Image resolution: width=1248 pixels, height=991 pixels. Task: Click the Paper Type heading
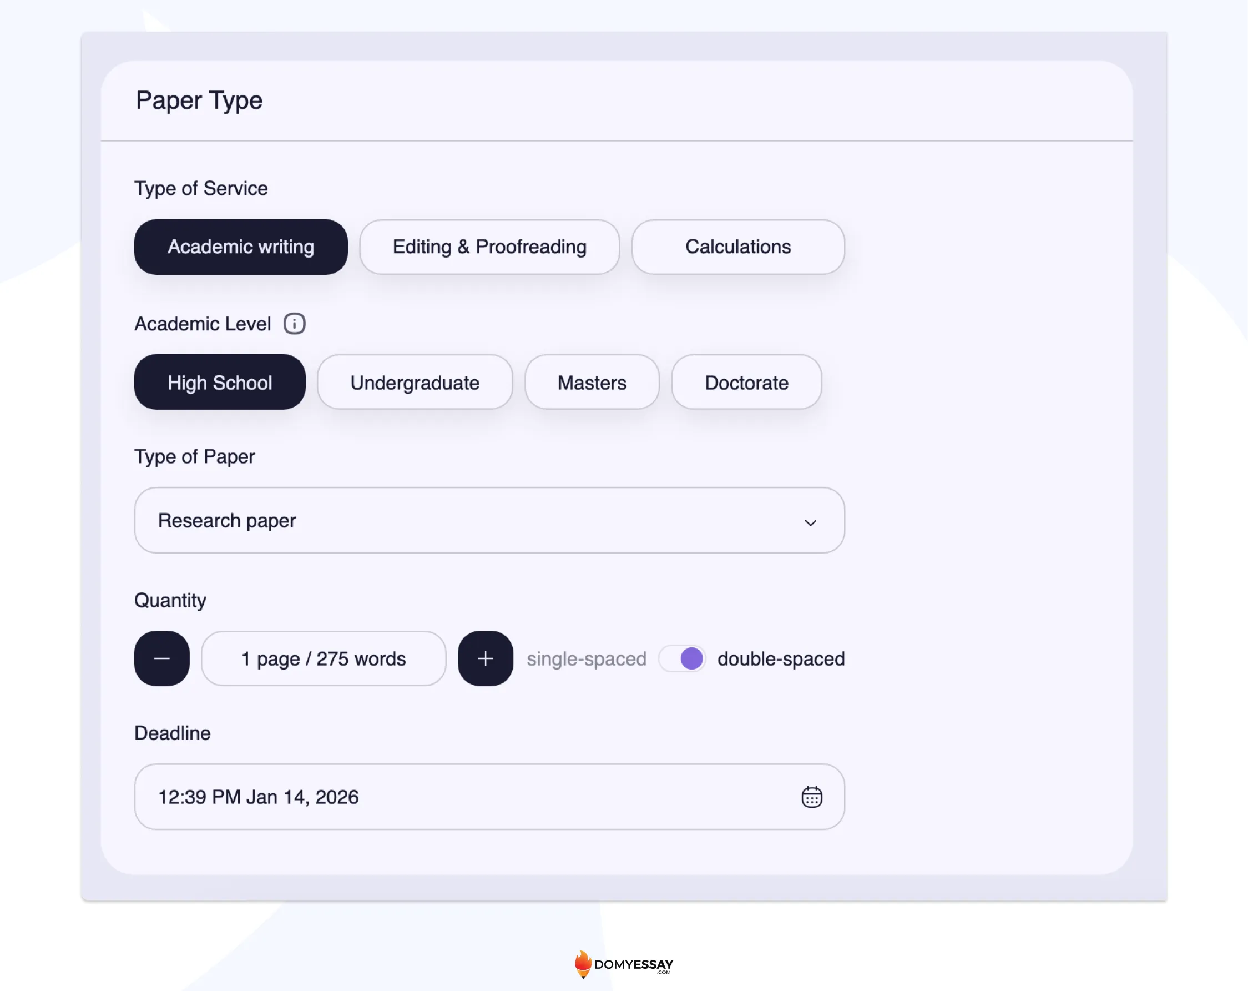(199, 100)
